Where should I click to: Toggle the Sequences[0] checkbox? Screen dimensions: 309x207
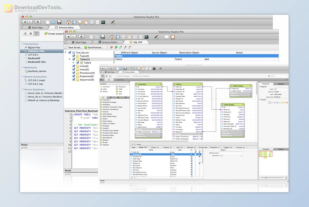coord(74,79)
